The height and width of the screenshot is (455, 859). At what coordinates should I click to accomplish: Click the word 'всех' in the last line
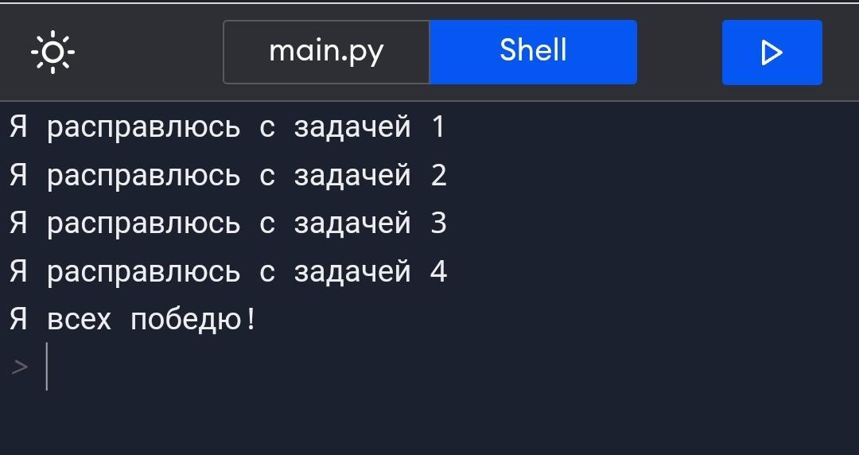coord(80,320)
